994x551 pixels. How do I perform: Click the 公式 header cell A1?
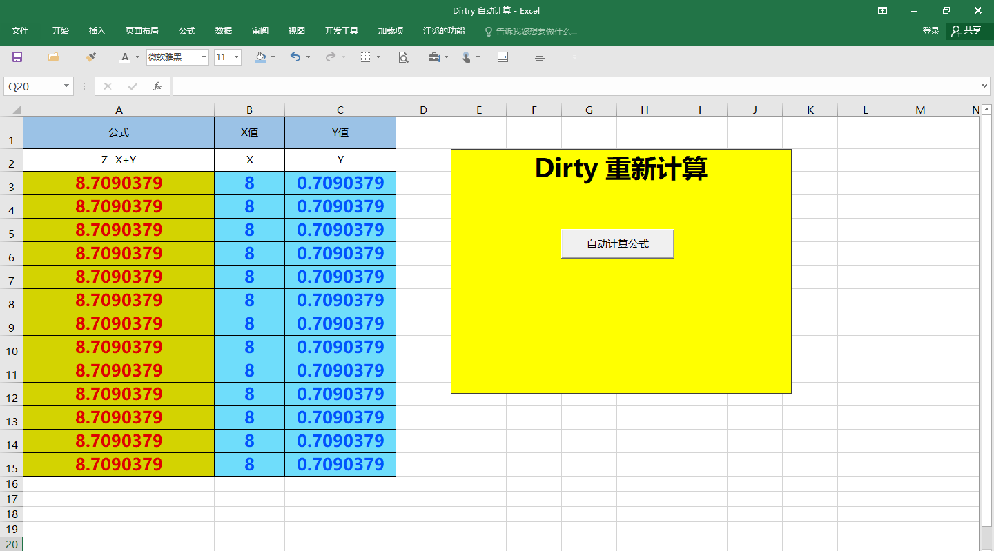pyautogui.click(x=119, y=132)
